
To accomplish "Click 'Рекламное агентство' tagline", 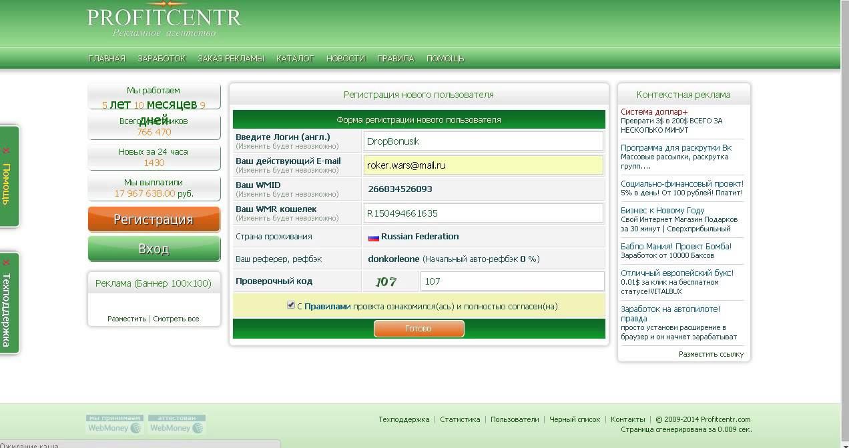I will [x=164, y=33].
